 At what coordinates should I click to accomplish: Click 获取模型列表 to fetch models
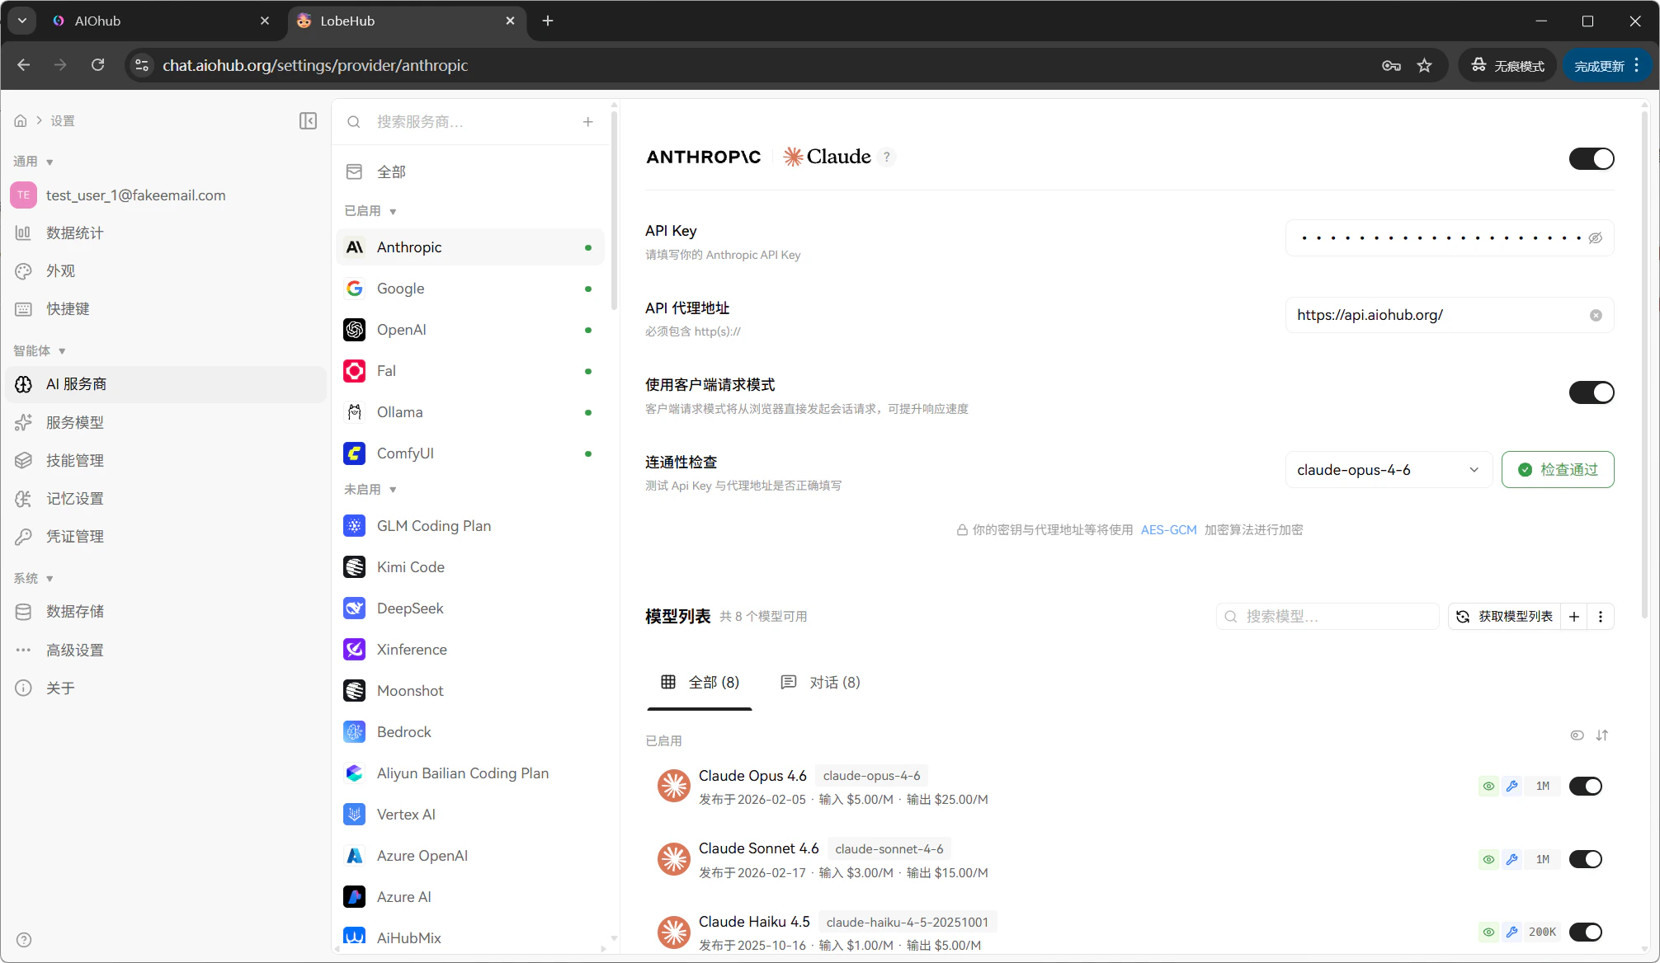pyautogui.click(x=1506, y=617)
